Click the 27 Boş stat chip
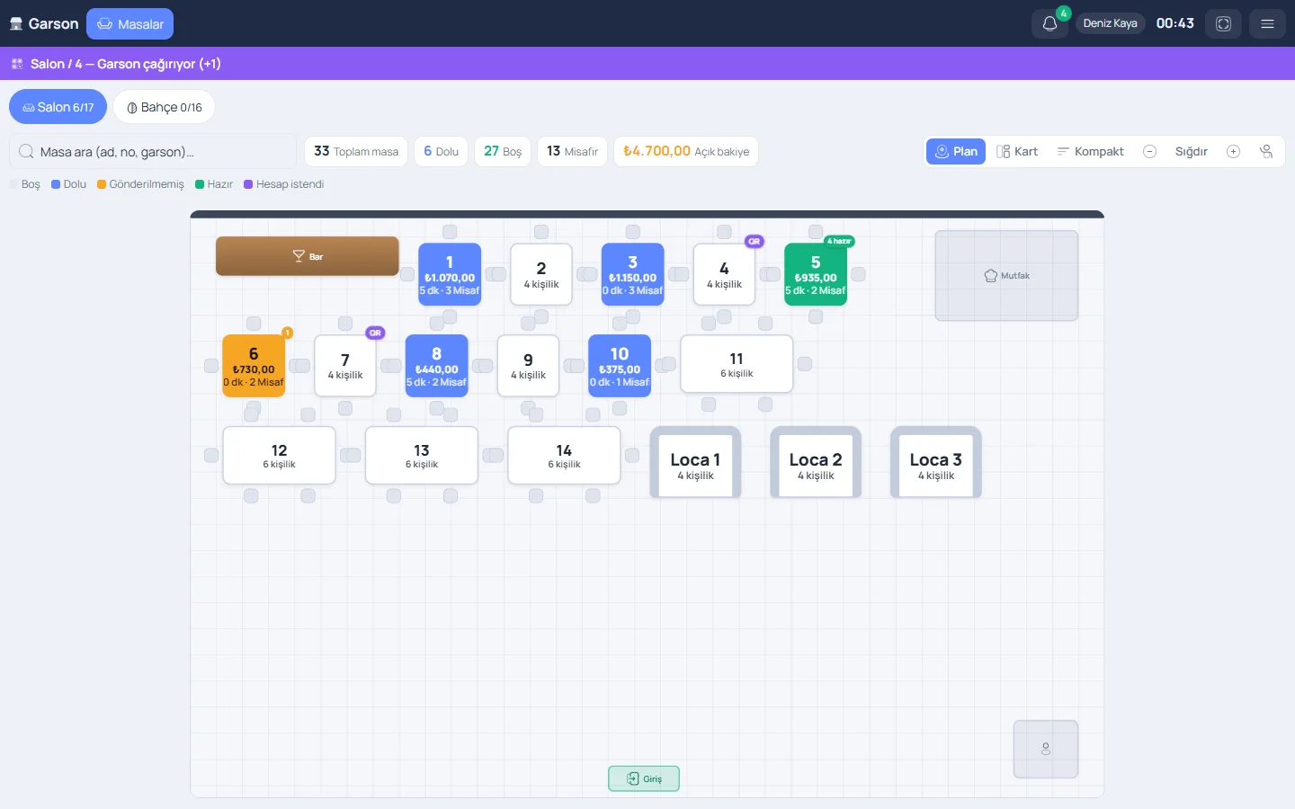This screenshot has height=809, width=1295. pyautogui.click(x=503, y=152)
